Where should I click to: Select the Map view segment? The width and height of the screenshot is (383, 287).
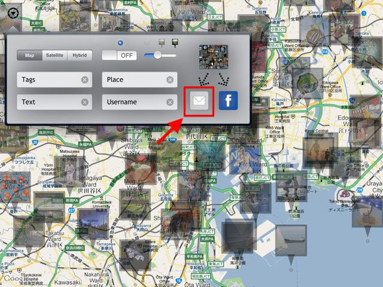coord(29,55)
